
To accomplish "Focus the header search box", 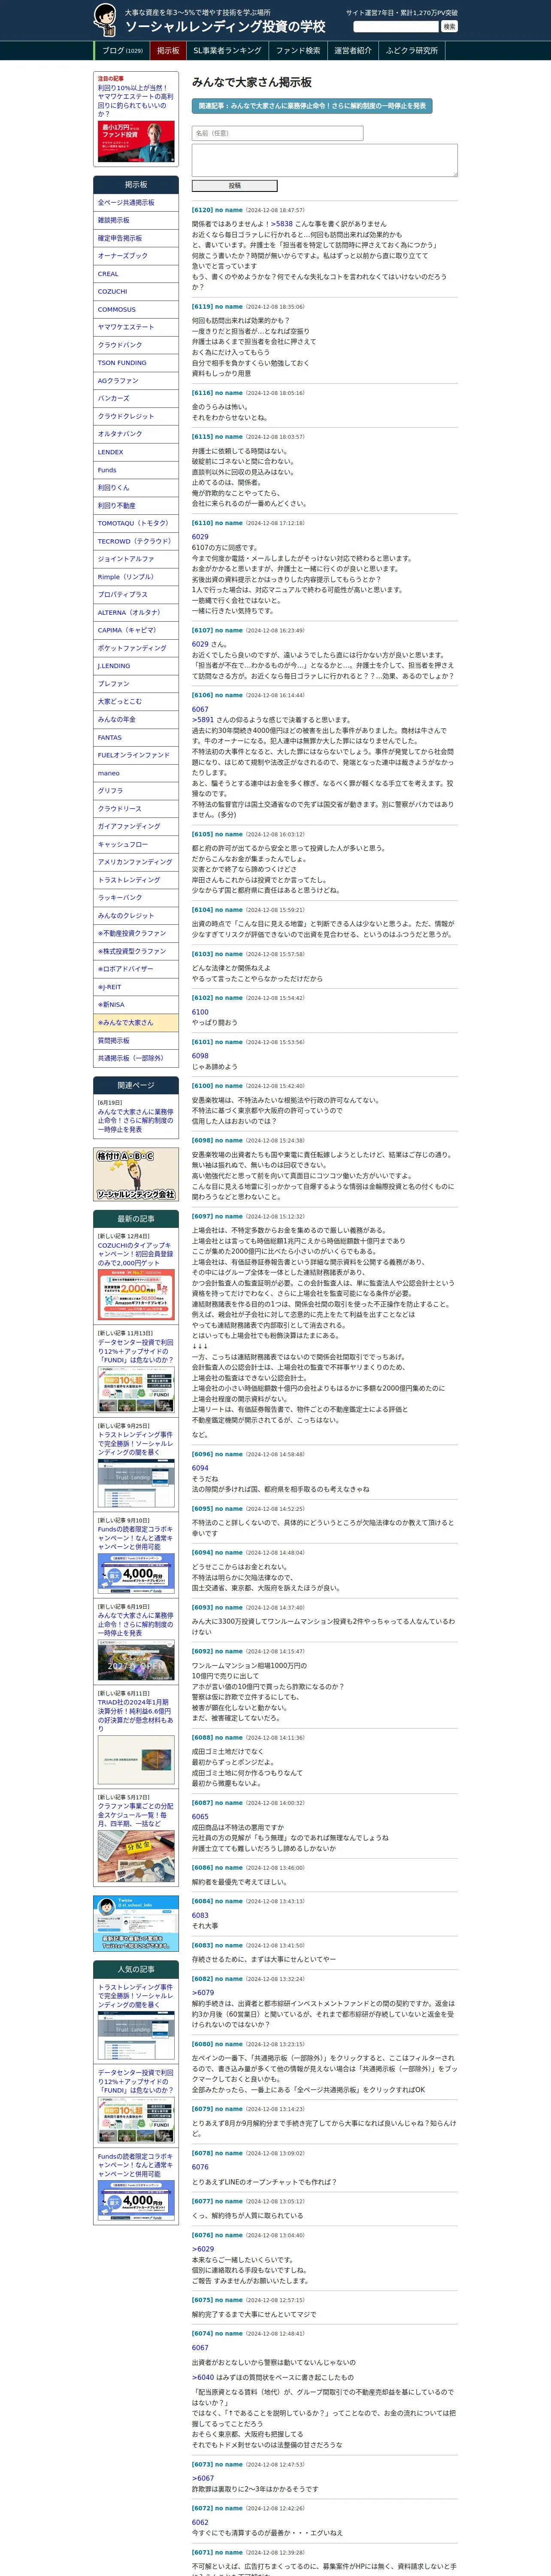I will coord(396,26).
